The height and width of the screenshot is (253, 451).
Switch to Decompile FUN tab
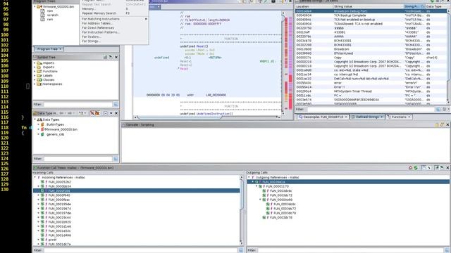tap(323, 117)
